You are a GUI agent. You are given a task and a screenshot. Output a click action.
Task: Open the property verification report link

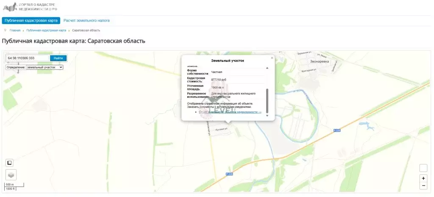(230, 112)
